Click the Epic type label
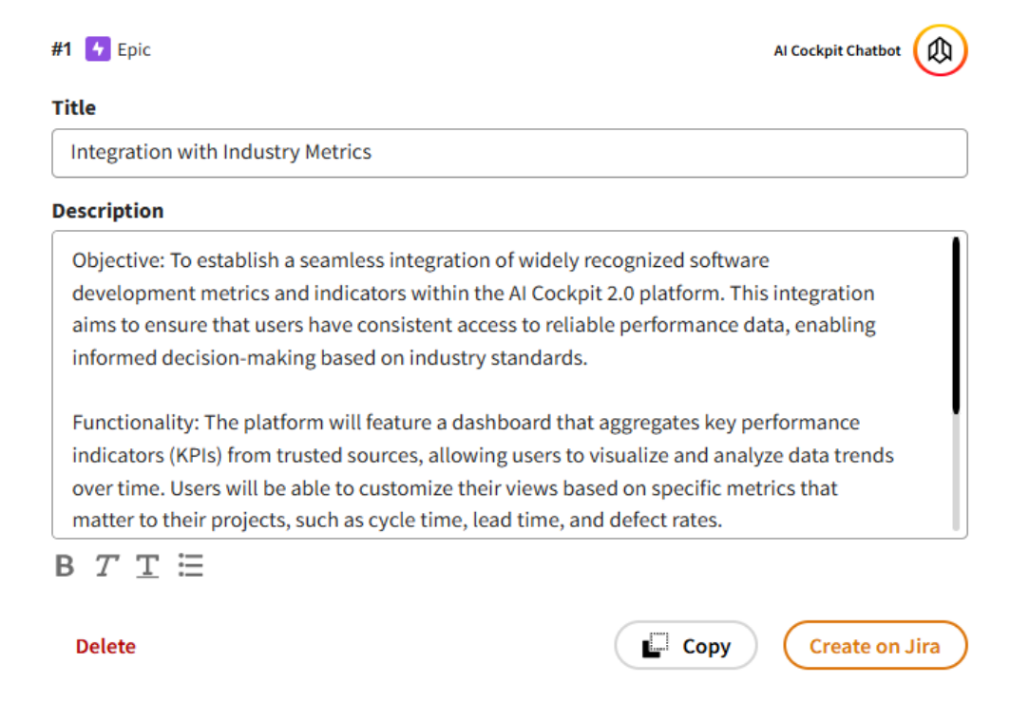The height and width of the screenshot is (721, 1029). [x=134, y=49]
